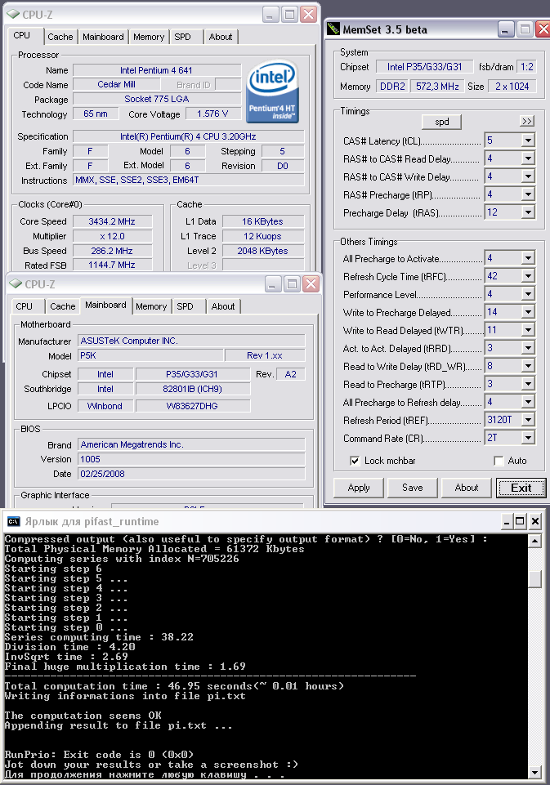Screen dimensions: 550x785
Task: Click console scrollbar up arrow
Action: [535, 541]
